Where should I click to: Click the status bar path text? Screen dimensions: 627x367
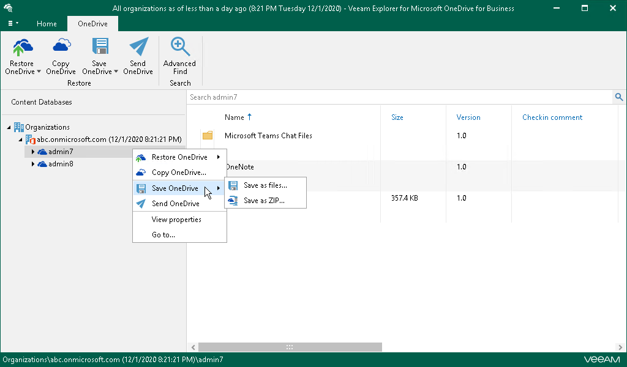coord(113,360)
